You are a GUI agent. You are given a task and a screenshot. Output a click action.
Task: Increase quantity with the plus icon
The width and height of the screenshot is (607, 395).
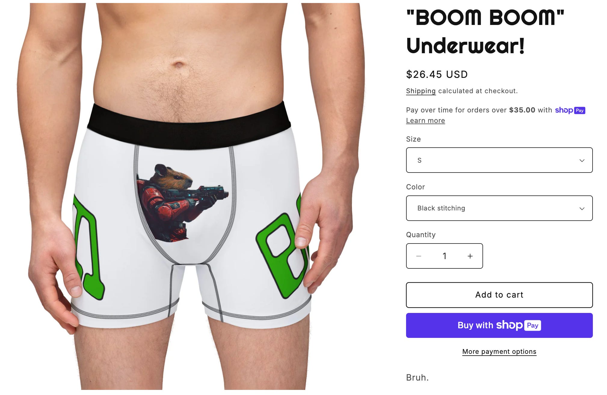470,256
